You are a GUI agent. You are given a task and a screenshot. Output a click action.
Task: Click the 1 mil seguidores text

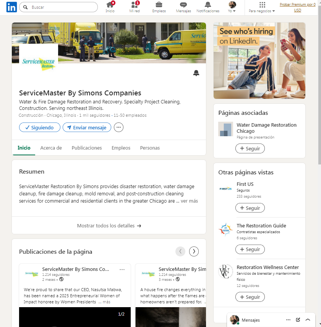point(95,115)
